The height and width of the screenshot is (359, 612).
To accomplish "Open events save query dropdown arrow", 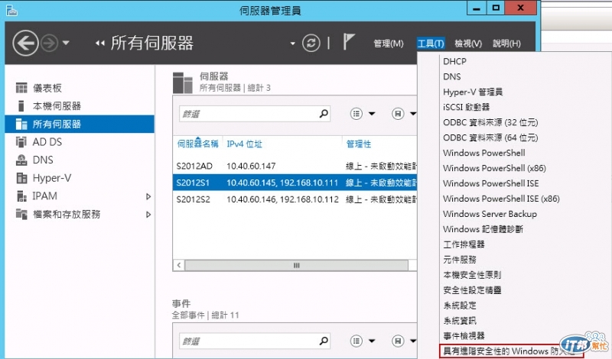I will tap(413, 341).
